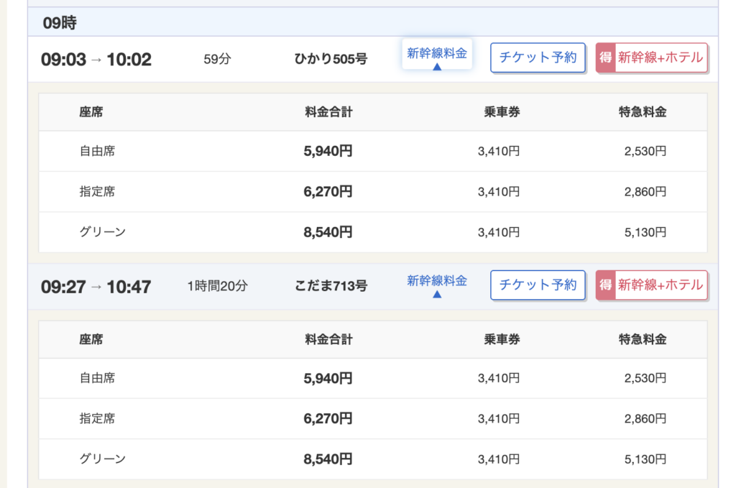Select 09:03 → 10:02 departure time
Viewport: 736px width, 488px height.
point(96,60)
